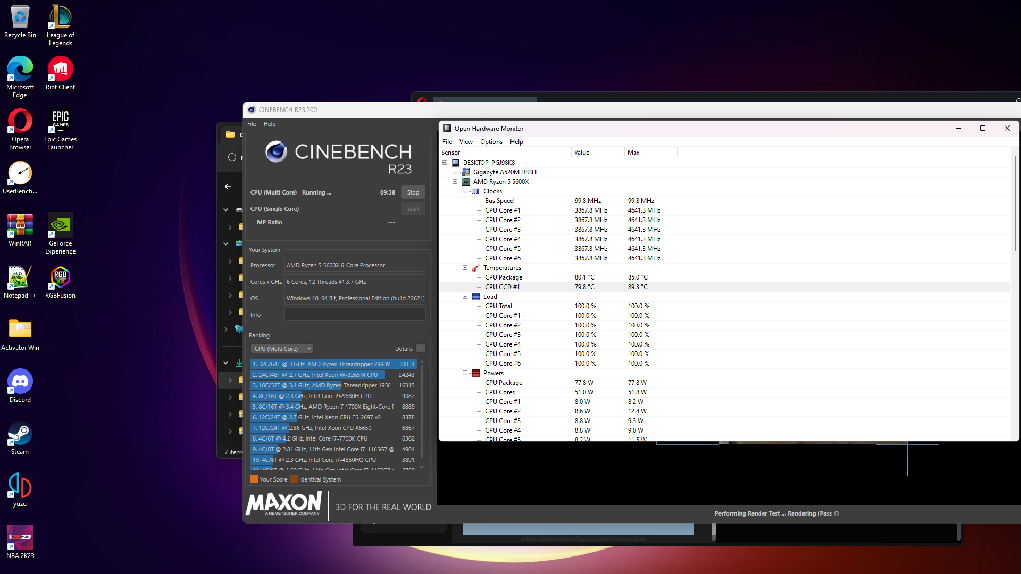This screenshot has height=574, width=1021.
Task: Click the Max column header
Action: pyautogui.click(x=651, y=153)
